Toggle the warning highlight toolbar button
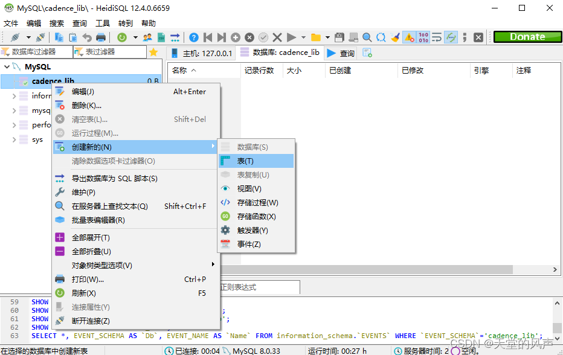 point(408,37)
